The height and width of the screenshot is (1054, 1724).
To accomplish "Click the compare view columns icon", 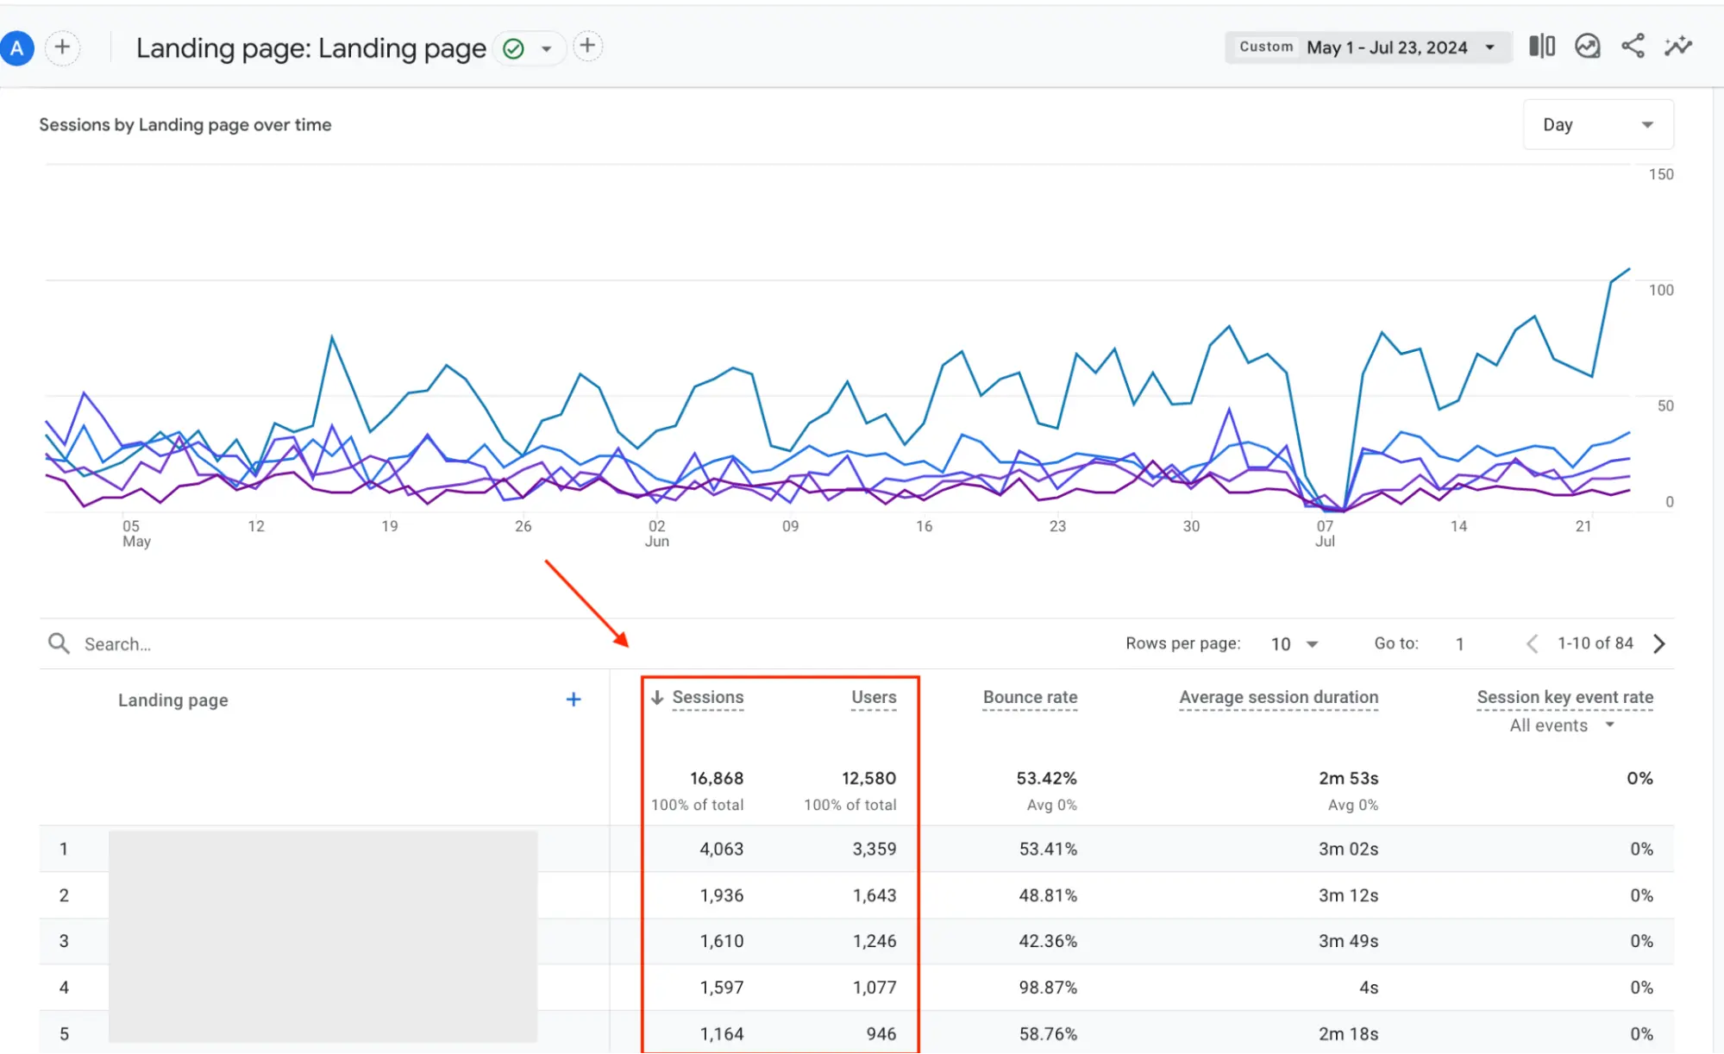I will tap(1541, 47).
